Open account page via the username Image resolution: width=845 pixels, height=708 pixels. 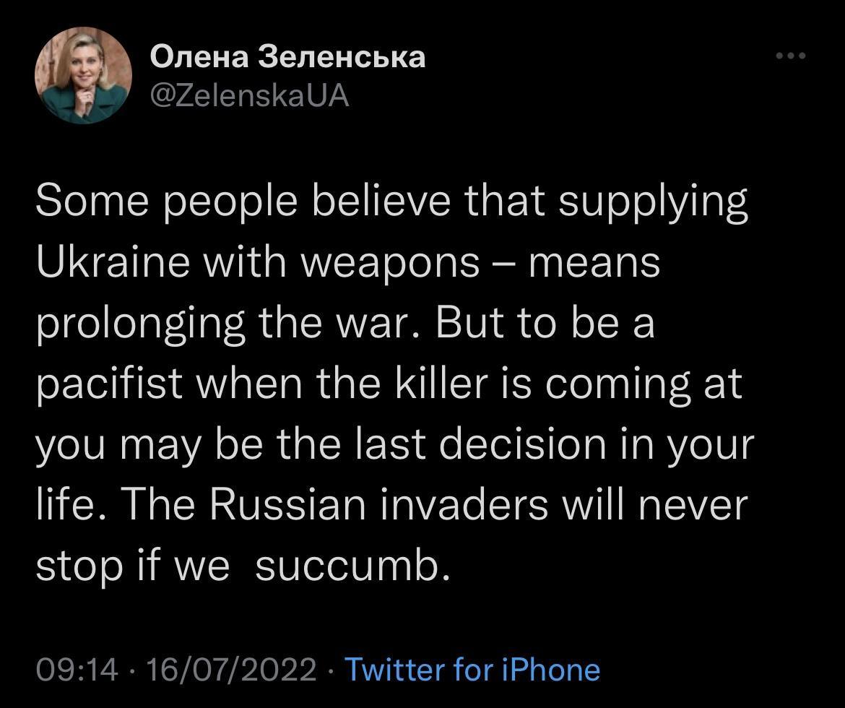[249, 96]
